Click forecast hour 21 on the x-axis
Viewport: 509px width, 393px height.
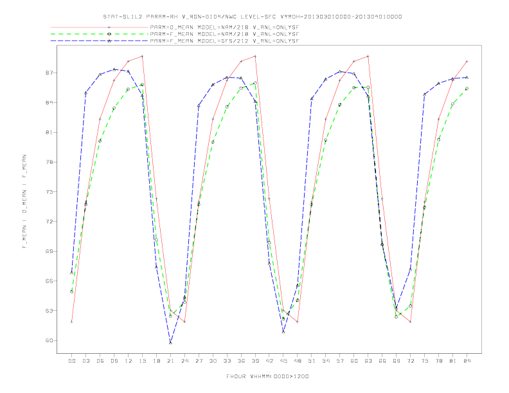(x=170, y=361)
